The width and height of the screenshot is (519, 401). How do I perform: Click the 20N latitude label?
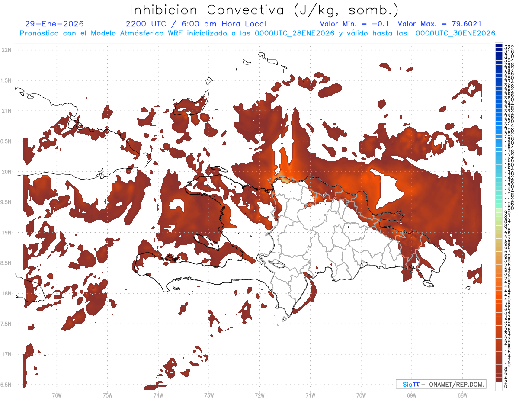6,172
